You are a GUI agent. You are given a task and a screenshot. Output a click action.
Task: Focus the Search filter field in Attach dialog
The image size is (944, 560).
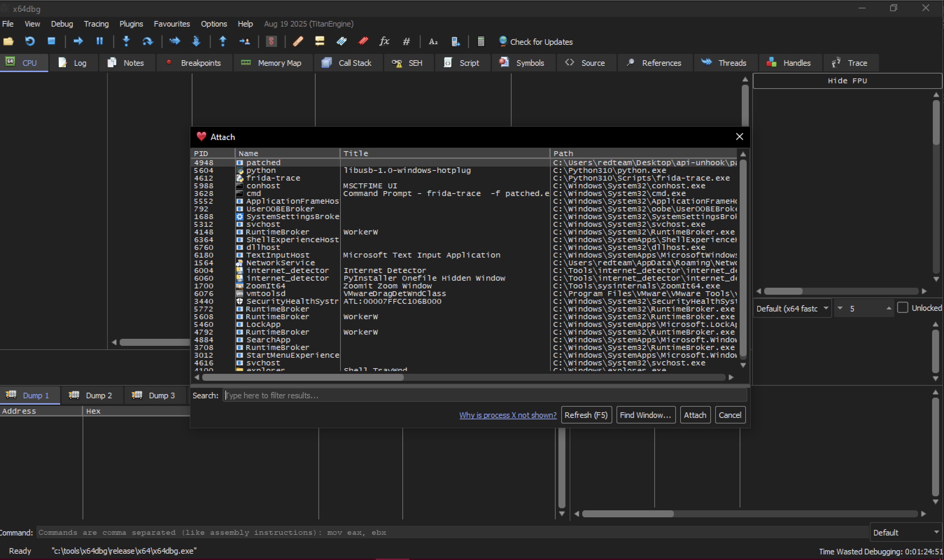tap(485, 395)
